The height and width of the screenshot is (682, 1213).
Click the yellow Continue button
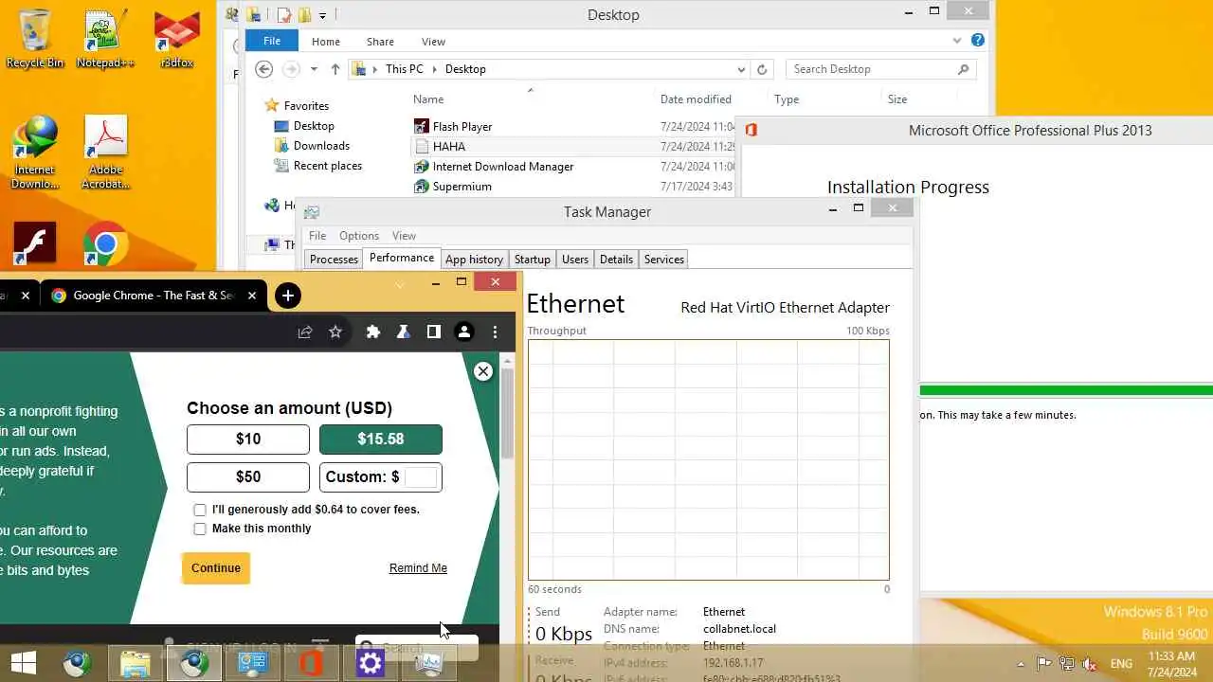pyautogui.click(x=216, y=568)
